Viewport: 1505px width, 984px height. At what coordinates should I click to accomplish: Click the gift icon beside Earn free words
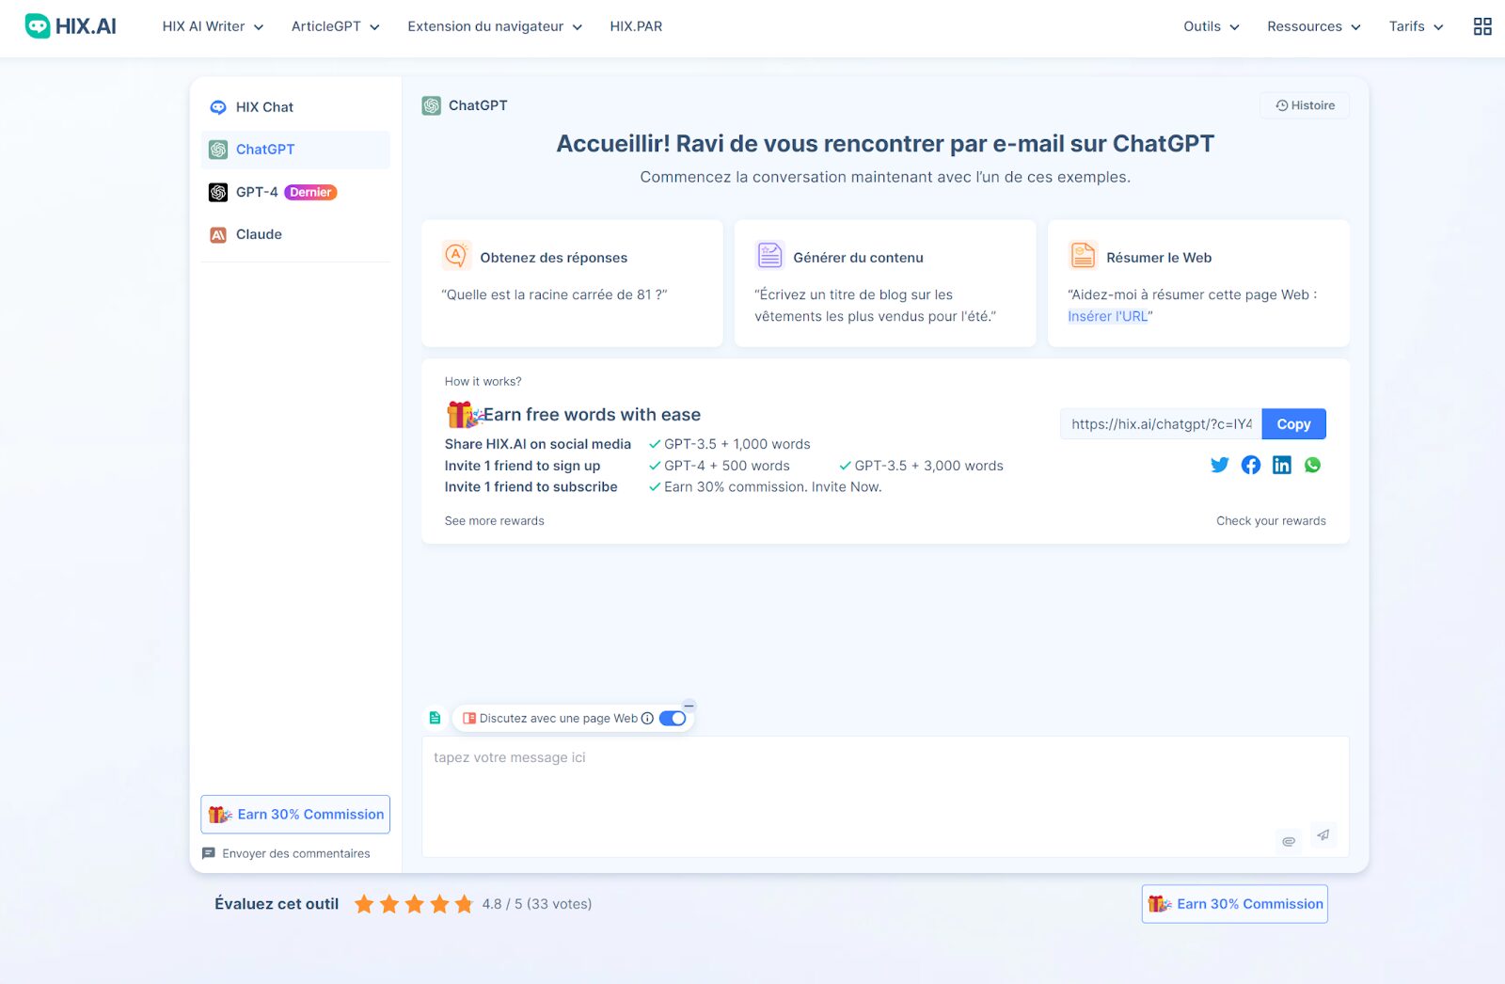[x=463, y=414]
